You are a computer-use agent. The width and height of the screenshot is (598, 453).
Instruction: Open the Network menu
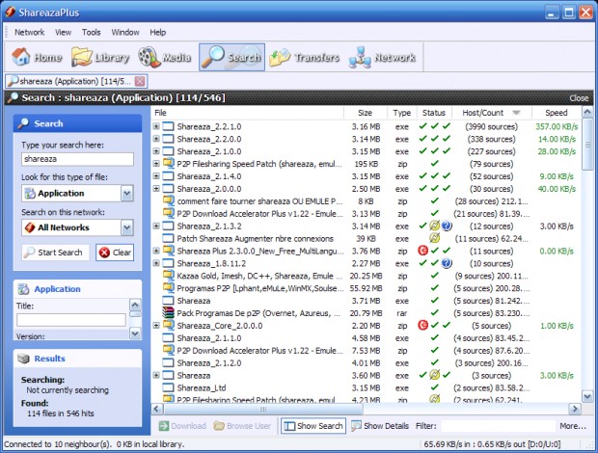click(x=29, y=32)
